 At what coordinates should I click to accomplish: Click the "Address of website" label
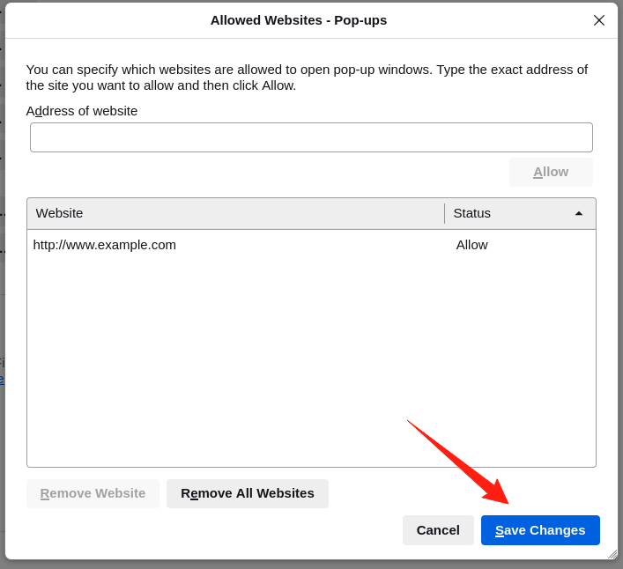point(82,111)
